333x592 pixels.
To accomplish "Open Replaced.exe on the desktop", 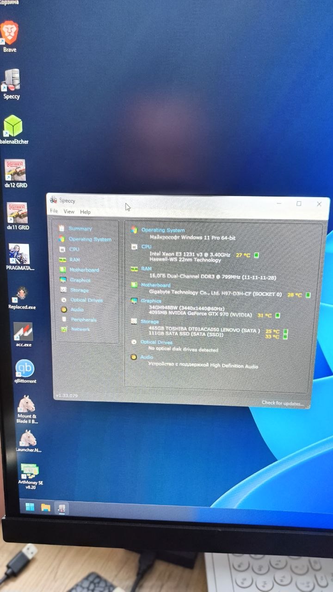I will tap(22, 297).
